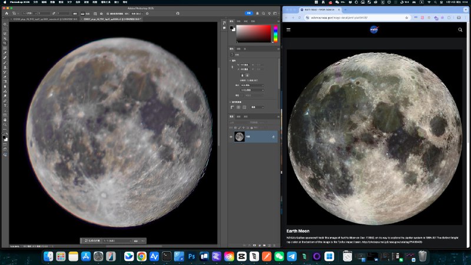Swap foreground and background colors in toolbar
The image size is (471, 265).
coord(7,133)
